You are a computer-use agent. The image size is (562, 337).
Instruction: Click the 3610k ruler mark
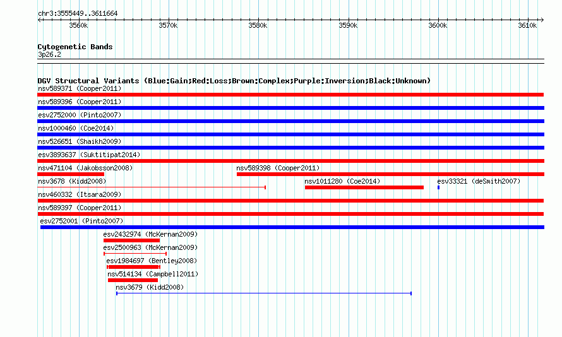[x=527, y=25]
